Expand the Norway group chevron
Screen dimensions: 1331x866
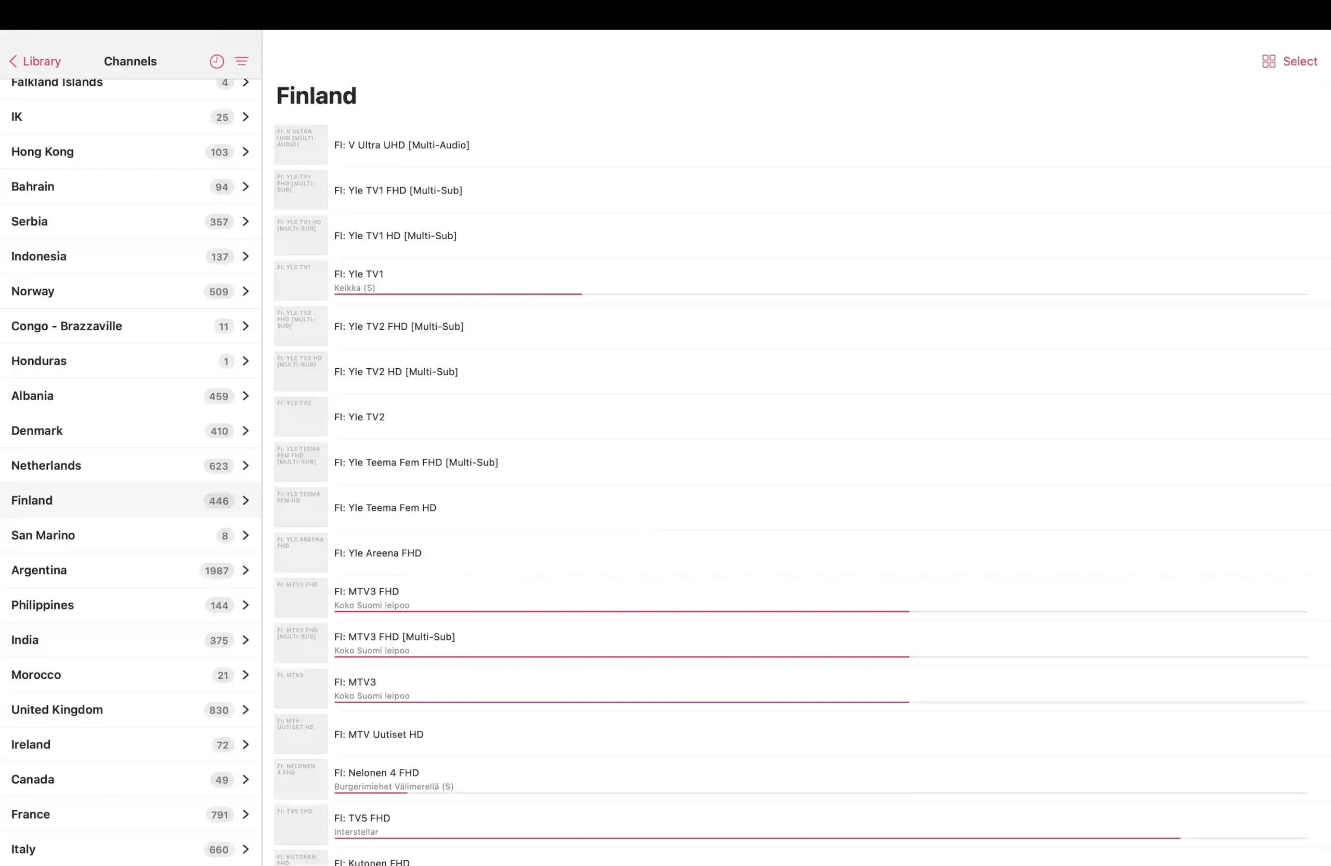245,291
